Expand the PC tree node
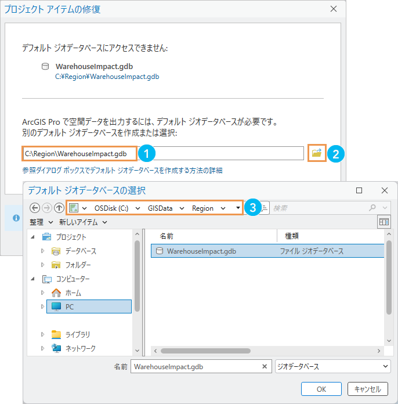Screen dimensions: 398x404 tap(42, 306)
